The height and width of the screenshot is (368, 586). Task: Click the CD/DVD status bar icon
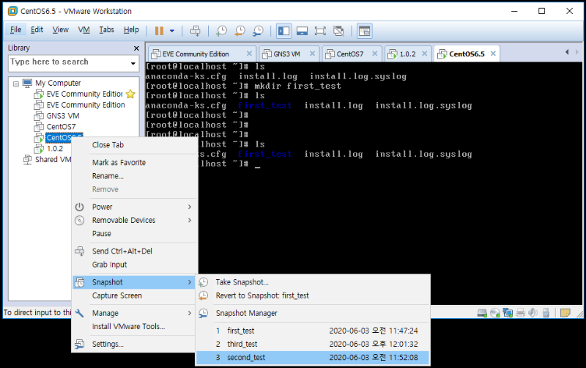(x=495, y=312)
